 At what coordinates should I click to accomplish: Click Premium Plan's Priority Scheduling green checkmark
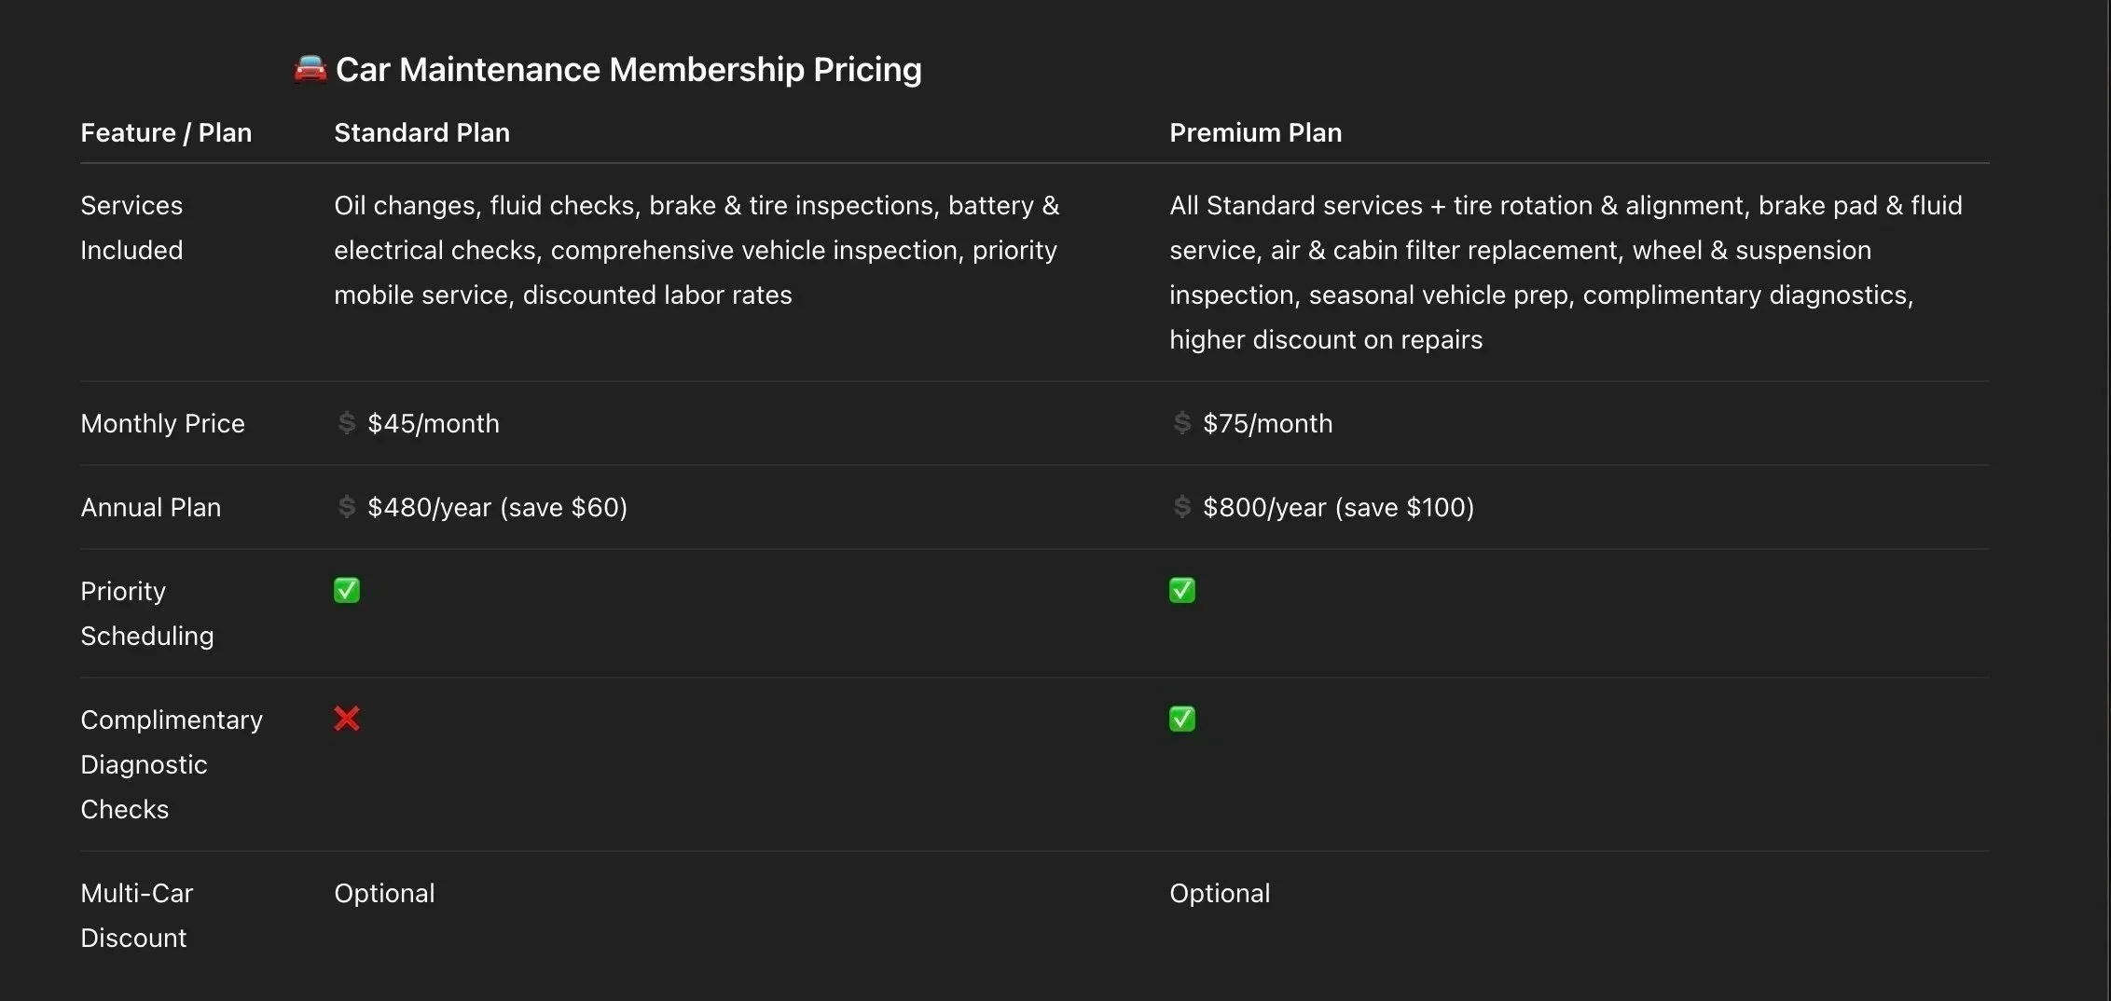pos(1182,591)
